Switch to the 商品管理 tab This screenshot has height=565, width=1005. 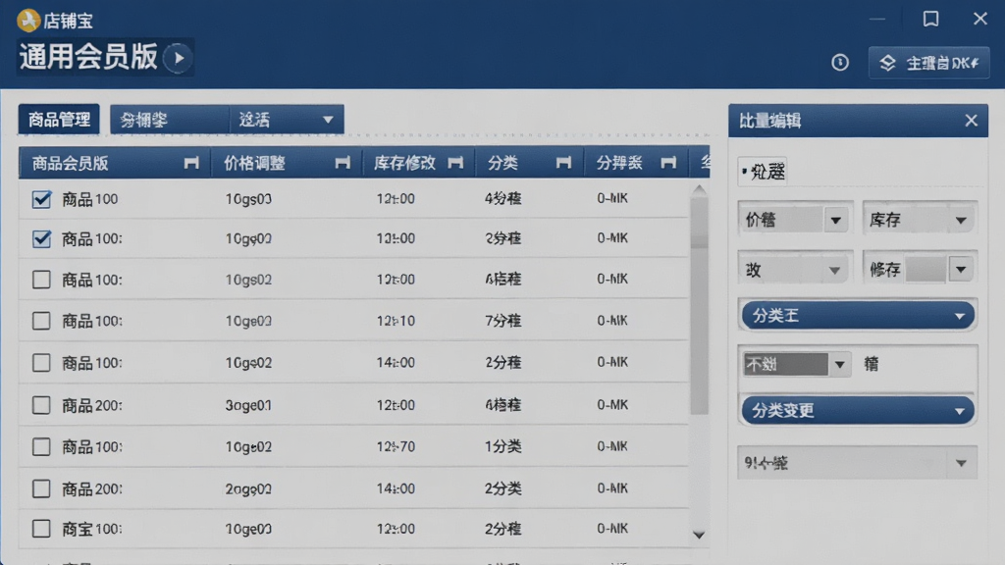59,119
